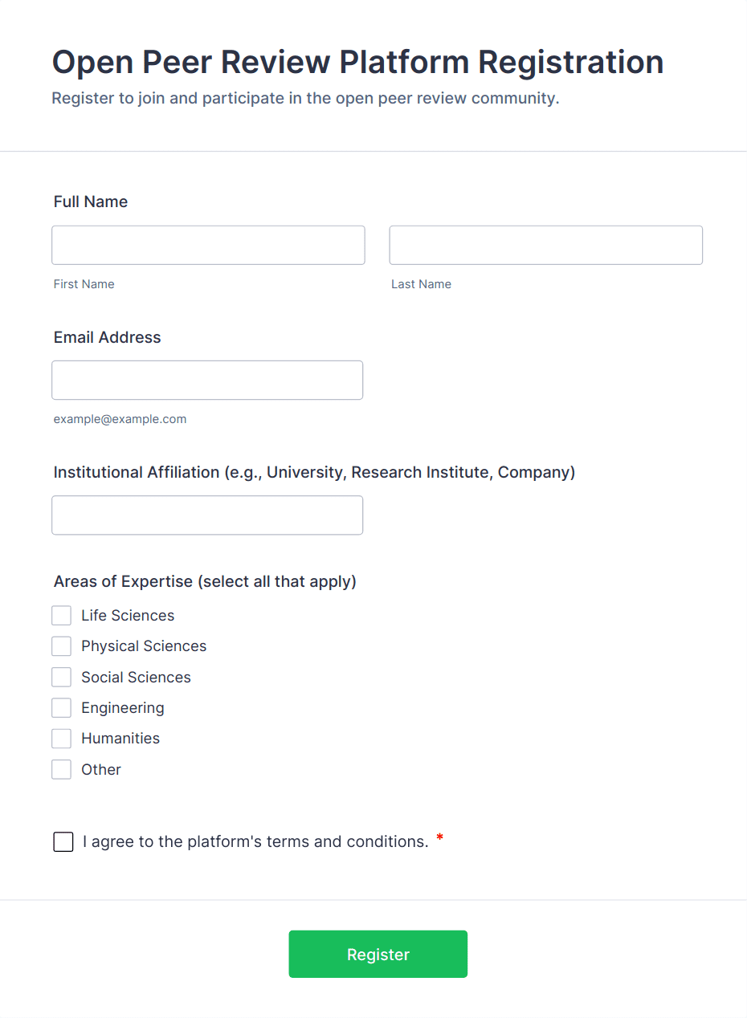This screenshot has height=1018, width=747.
Task: Select the Email Address input field
Action: coord(207,380)
